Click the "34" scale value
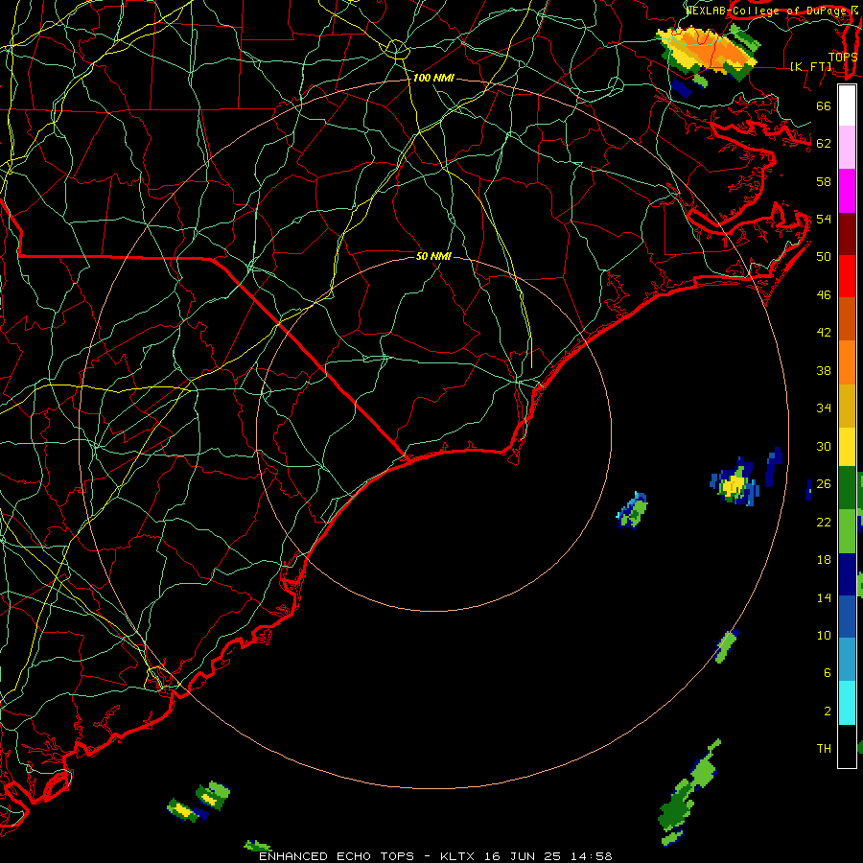This screenshot has width=863, height=863. 824,408
